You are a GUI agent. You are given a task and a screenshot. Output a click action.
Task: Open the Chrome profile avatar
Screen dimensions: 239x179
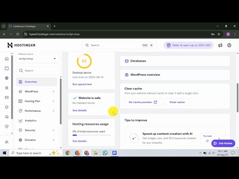228,34
